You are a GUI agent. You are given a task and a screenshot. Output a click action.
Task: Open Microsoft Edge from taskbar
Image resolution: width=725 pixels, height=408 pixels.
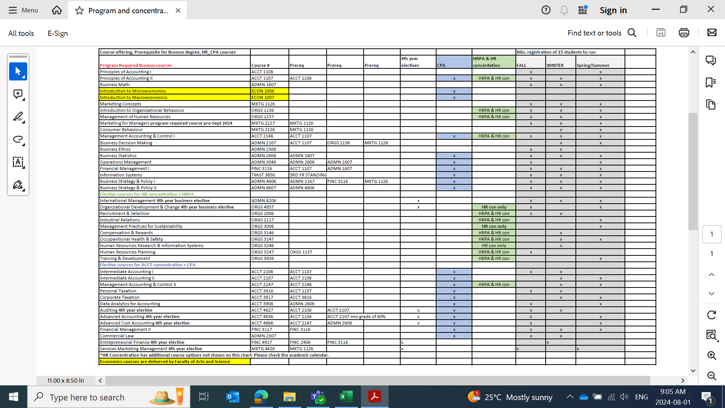pos(261,397)
